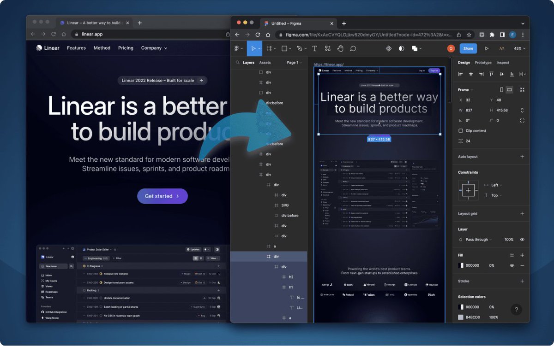The width and height of the screenshot is (554, 346).
Task: Open the 45% zoom dropdown
Action: (520, 48)
